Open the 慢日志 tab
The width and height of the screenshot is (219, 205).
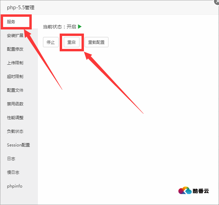pos(13,172)
